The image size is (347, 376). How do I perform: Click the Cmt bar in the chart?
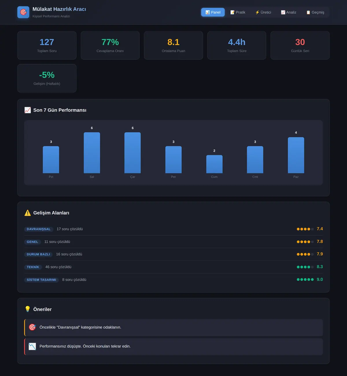coord(255,160)
